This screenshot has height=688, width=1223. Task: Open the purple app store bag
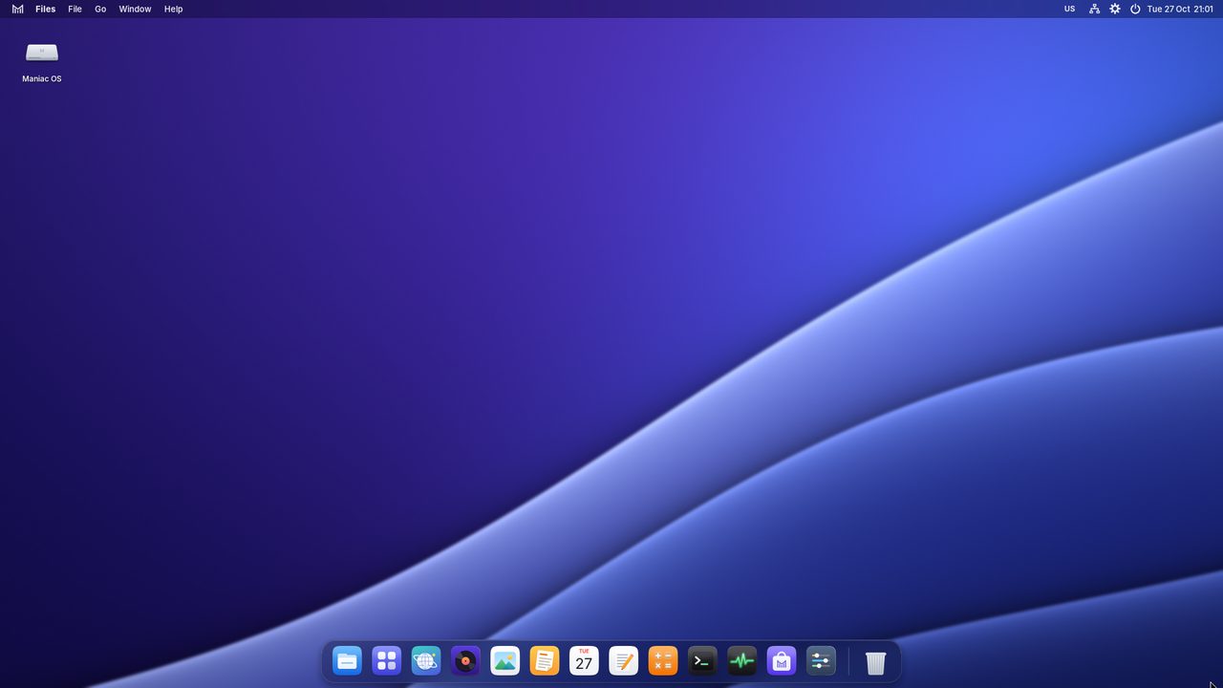pos(782,660)
